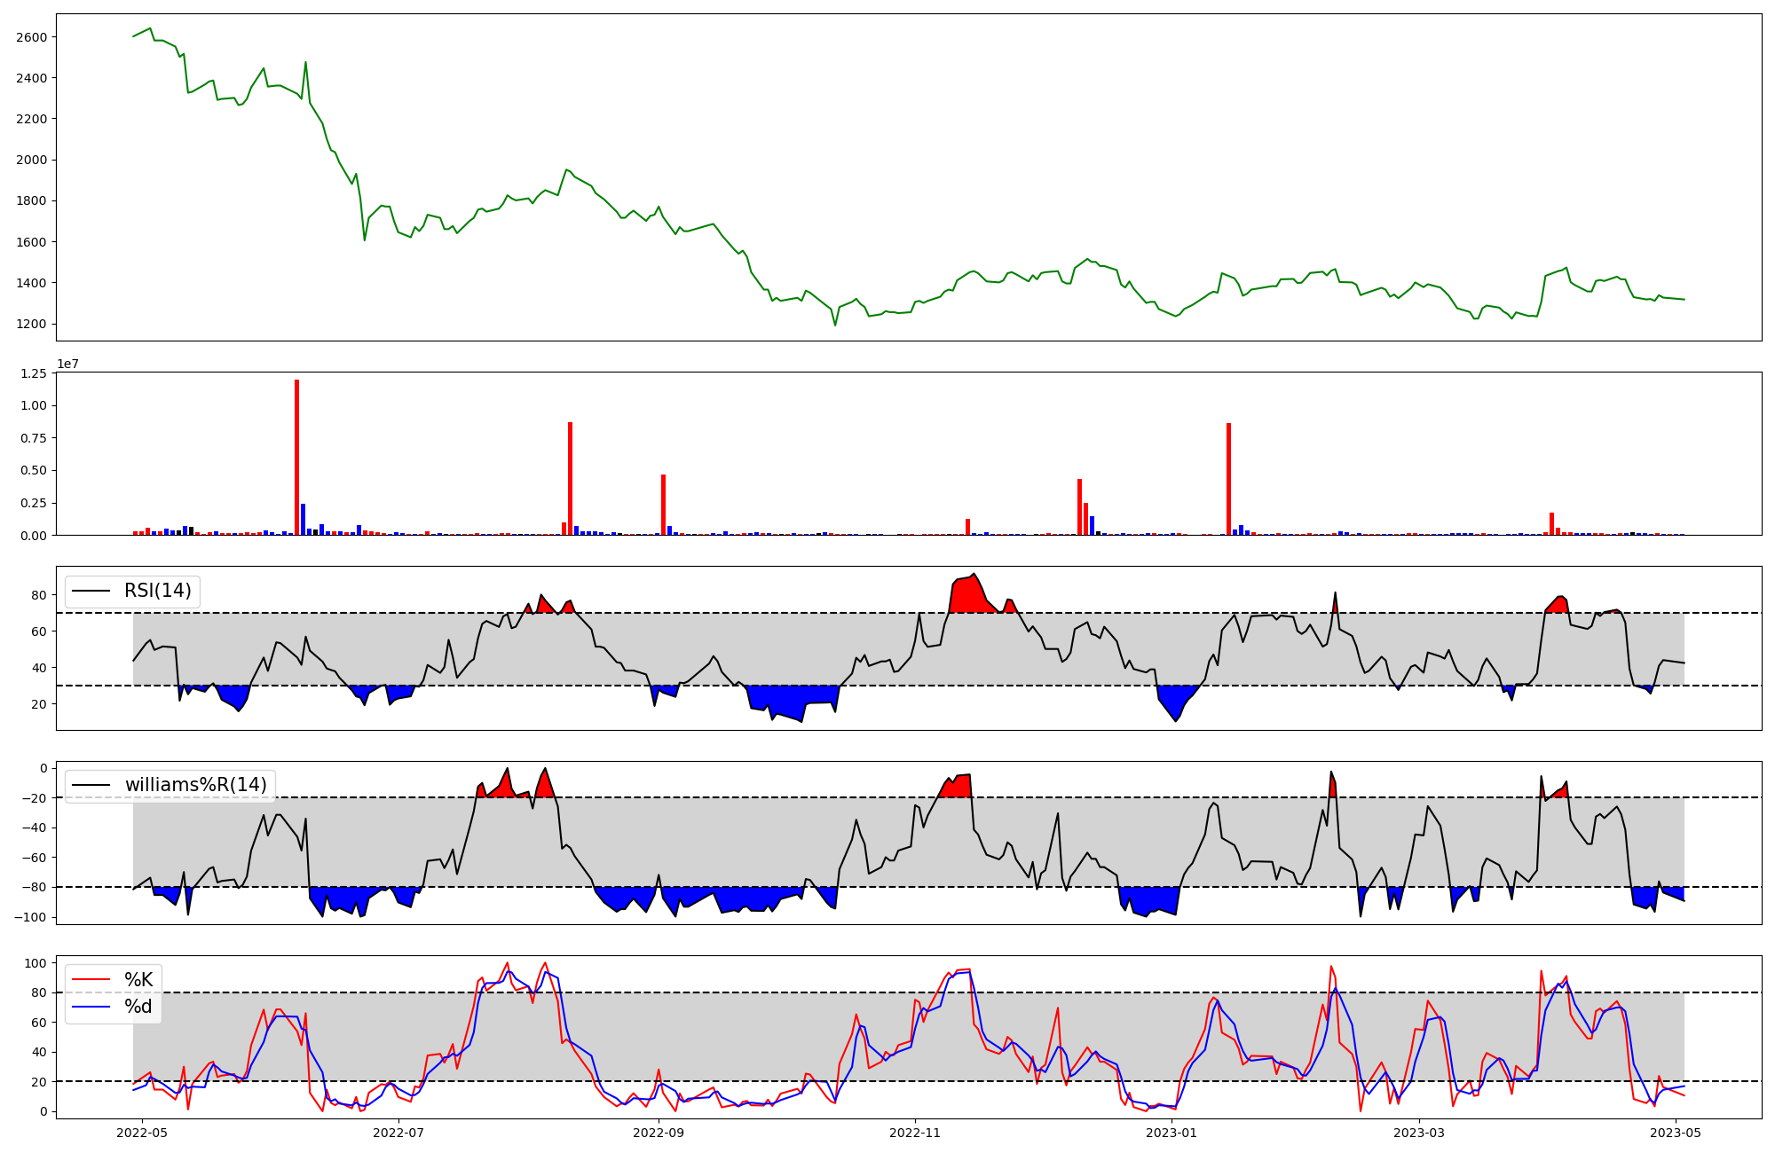Viewport: 1775px width, 1153px height.
Task: Click the 2022-09 x-axis date label
Action: pos(659,1133)
